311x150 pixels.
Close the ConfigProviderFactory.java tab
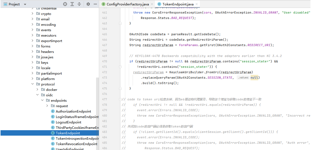(x=152, y=4)
